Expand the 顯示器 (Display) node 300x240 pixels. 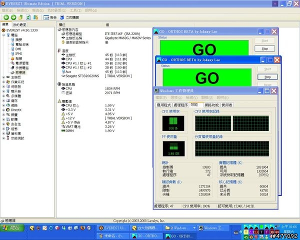3,91
